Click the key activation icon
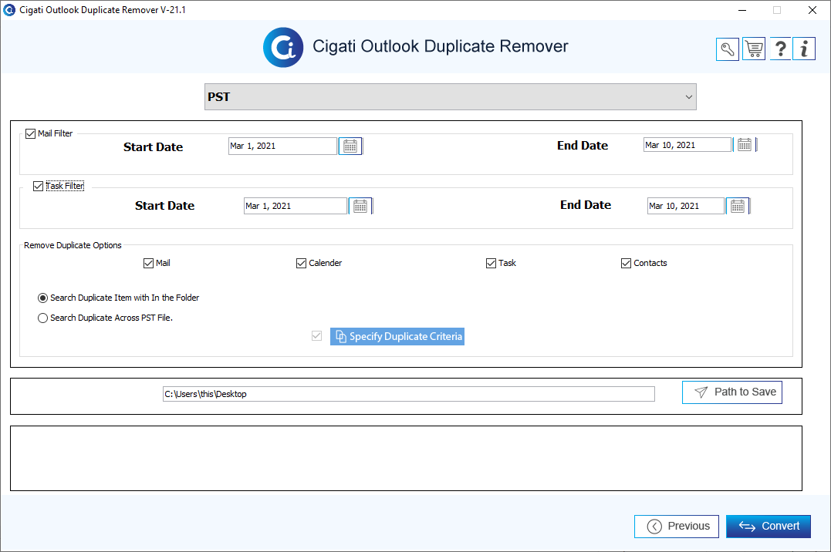 point(727,49)
